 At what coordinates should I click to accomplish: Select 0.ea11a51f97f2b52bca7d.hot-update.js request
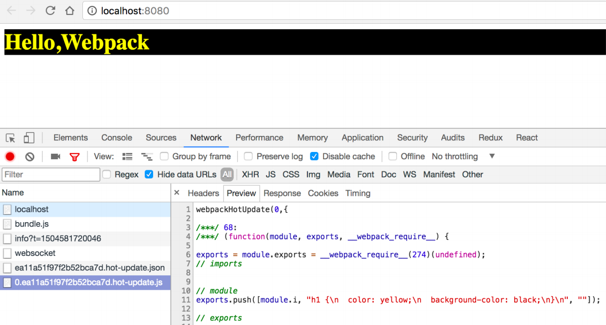point(85,282)
